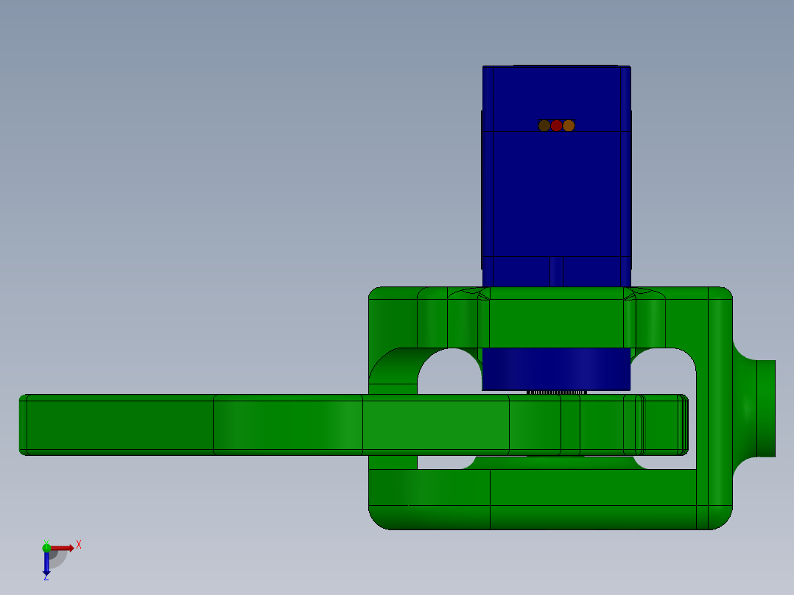This screenshot has width=794, height=595.
Task: Select the blue cylindrical motor base under the bracket
Action: (x=556, y=369)
